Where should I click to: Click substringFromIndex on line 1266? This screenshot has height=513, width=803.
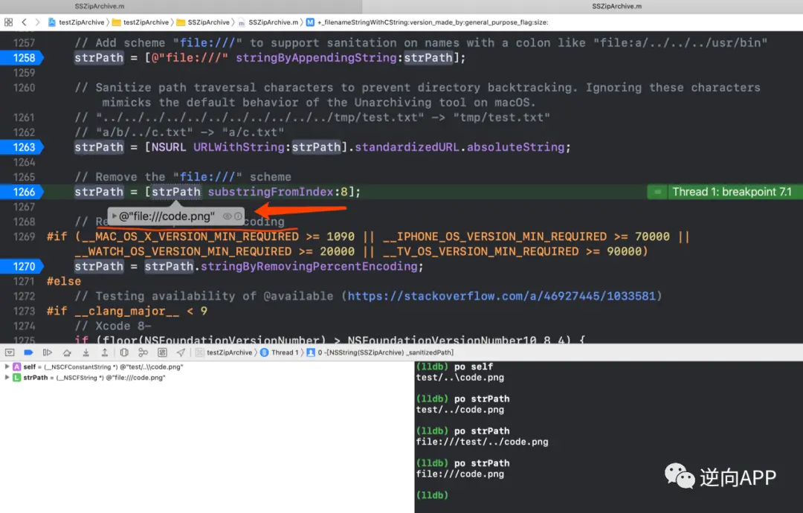coord(271,192)
